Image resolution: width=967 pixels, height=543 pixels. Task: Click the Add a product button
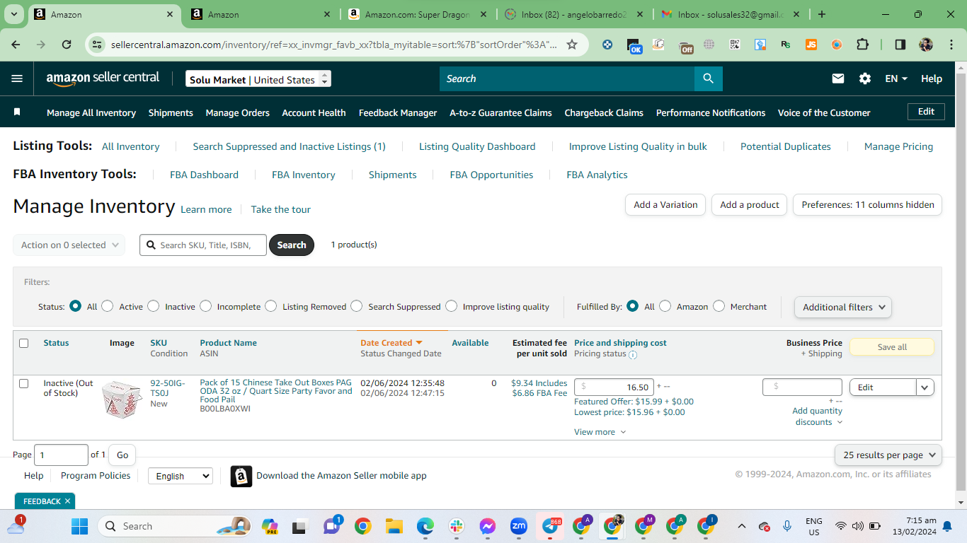[750, 204]
